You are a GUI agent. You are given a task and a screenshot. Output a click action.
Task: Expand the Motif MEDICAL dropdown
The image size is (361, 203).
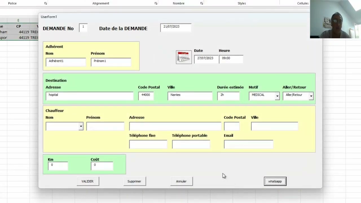click(x=277, y=96)
